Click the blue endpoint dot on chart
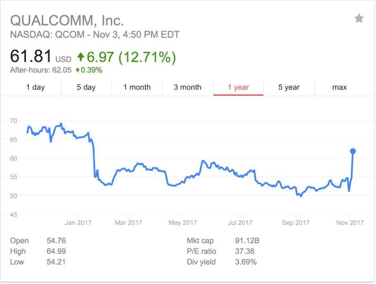376x284 pixels. click(352, 151)
